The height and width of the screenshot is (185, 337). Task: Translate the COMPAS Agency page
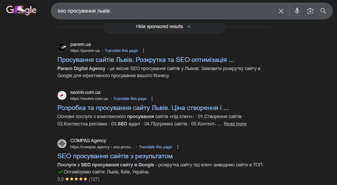coord(155,147)
